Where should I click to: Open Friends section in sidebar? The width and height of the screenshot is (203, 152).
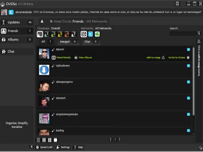[17, 31]
